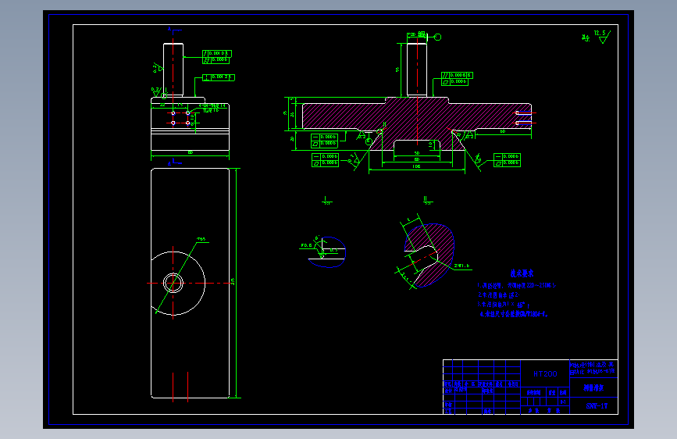Select the school name cell in title block

593,369
